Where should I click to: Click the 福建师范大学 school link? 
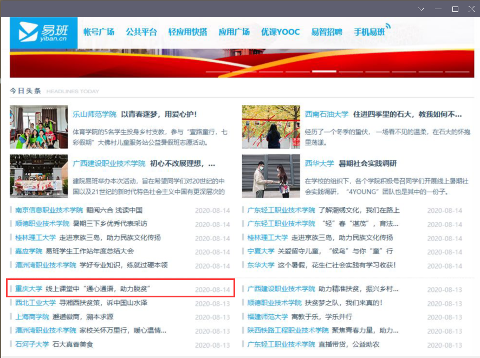coord(268,317)
